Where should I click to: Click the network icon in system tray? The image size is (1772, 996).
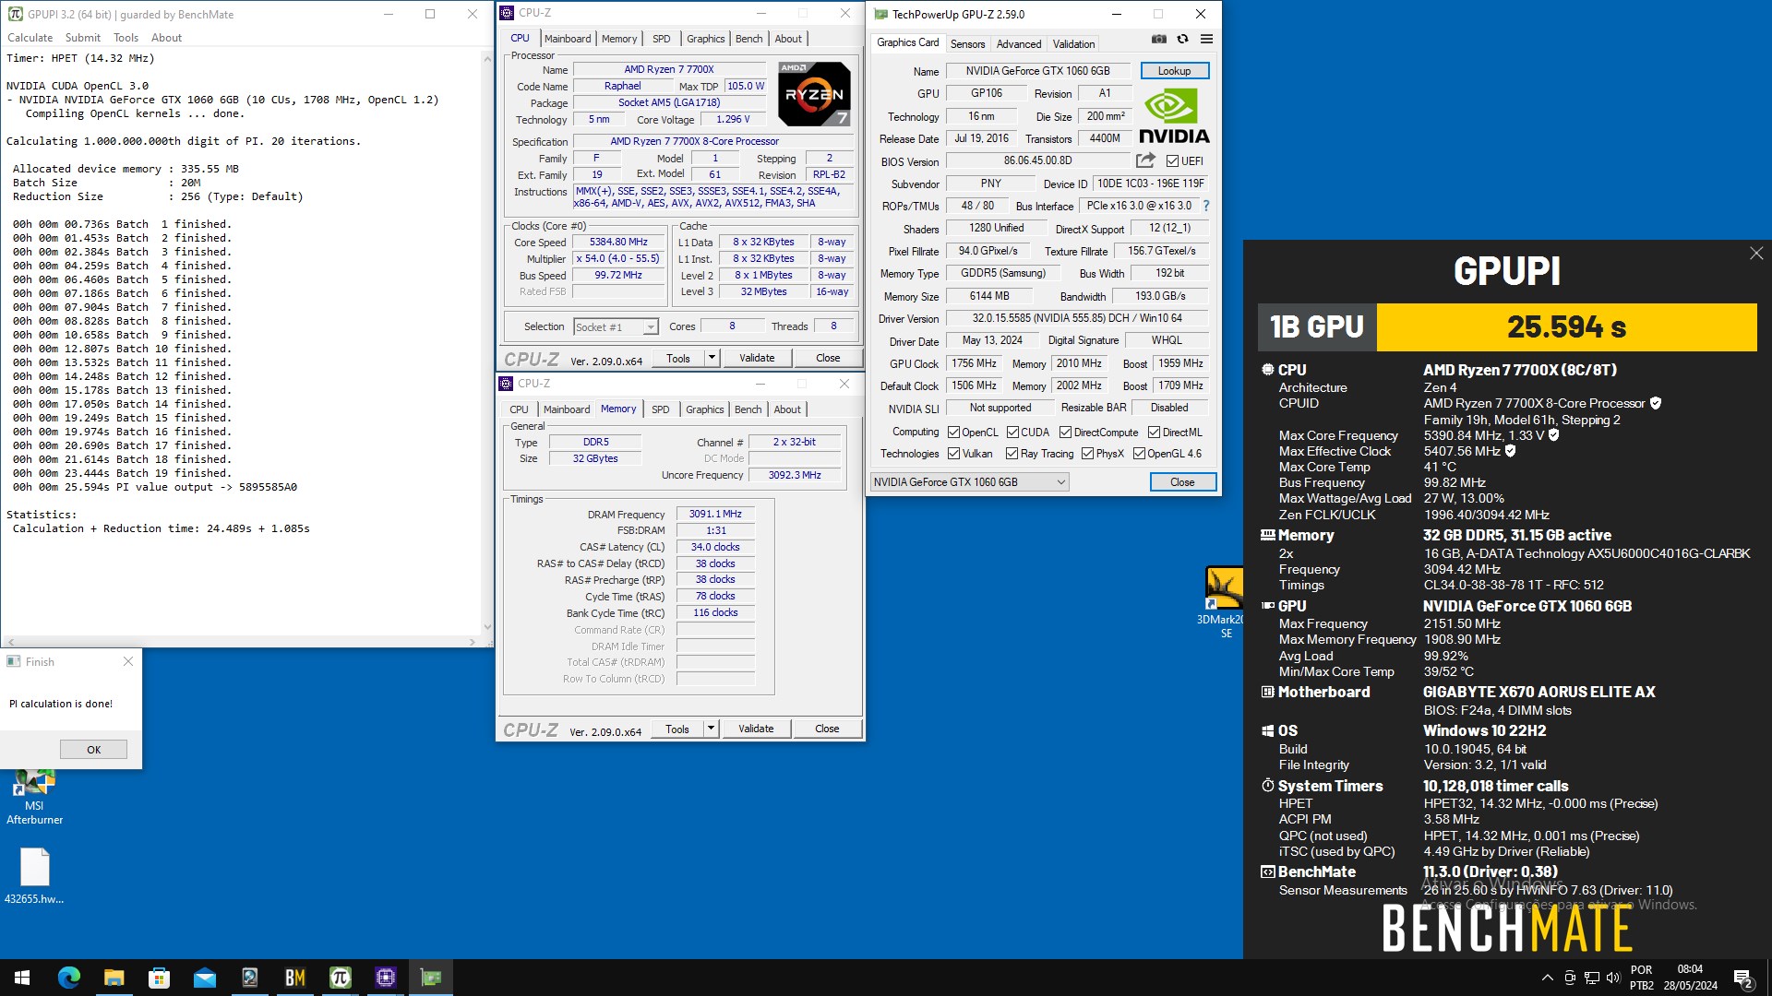click(x=1591, y=978)
